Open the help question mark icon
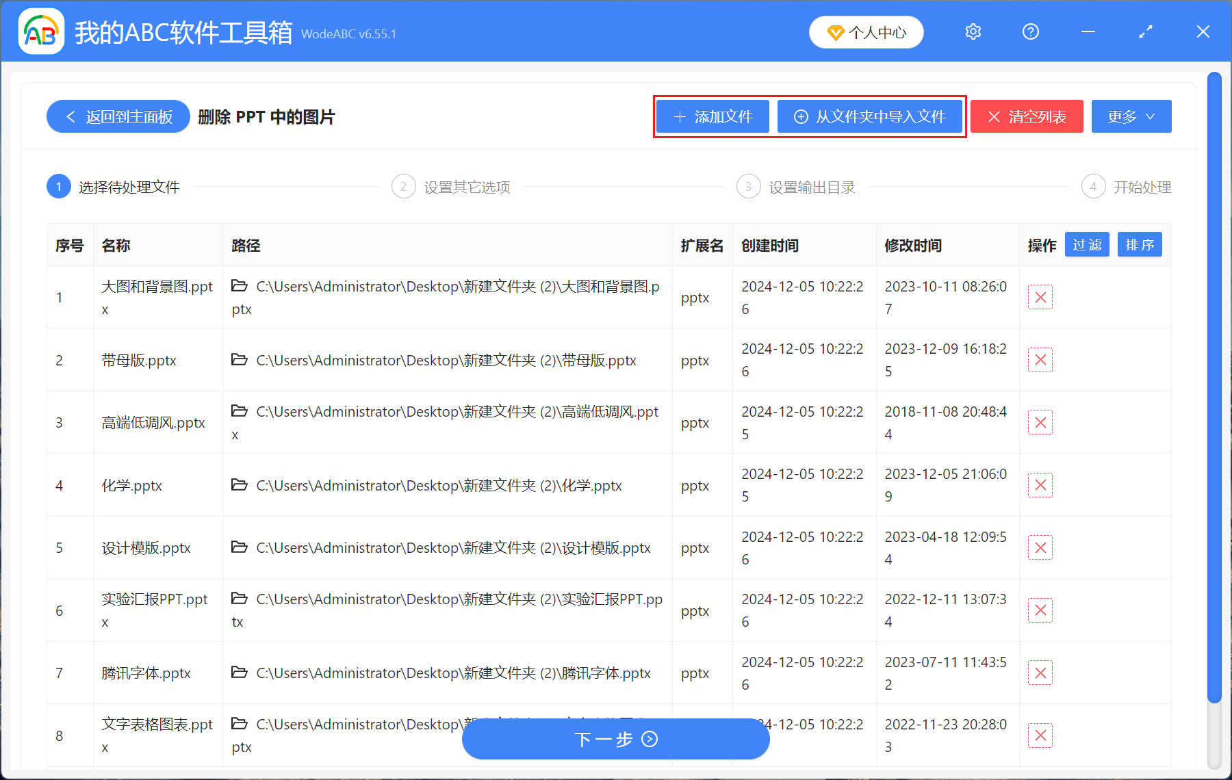 (x=1030, y=31)
